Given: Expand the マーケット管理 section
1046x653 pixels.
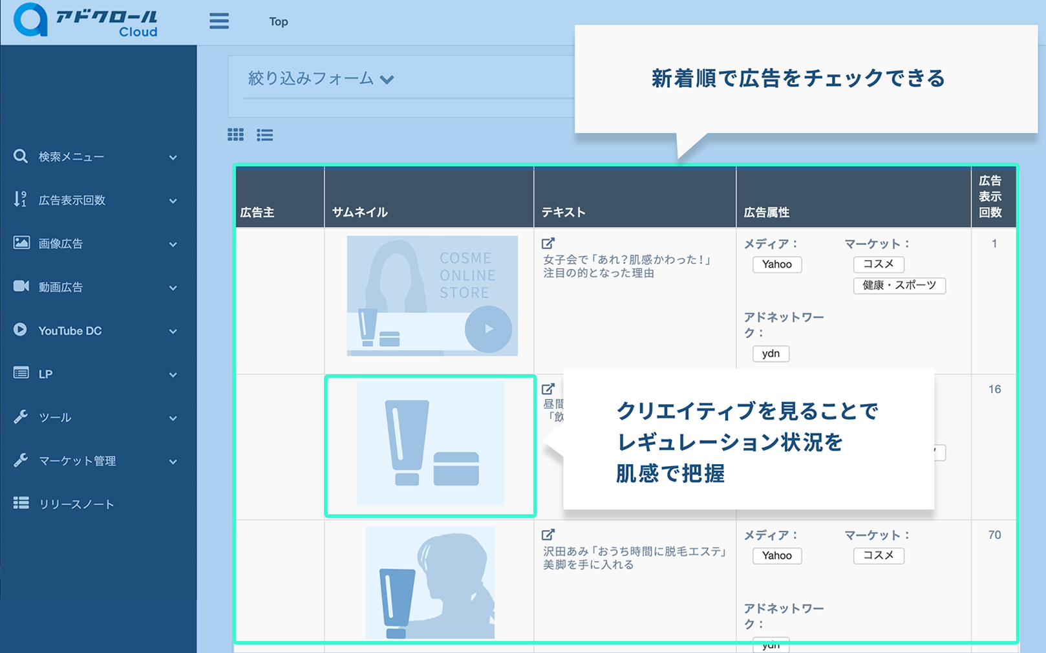Looking at the screenshot, I should tap(173, 462).
